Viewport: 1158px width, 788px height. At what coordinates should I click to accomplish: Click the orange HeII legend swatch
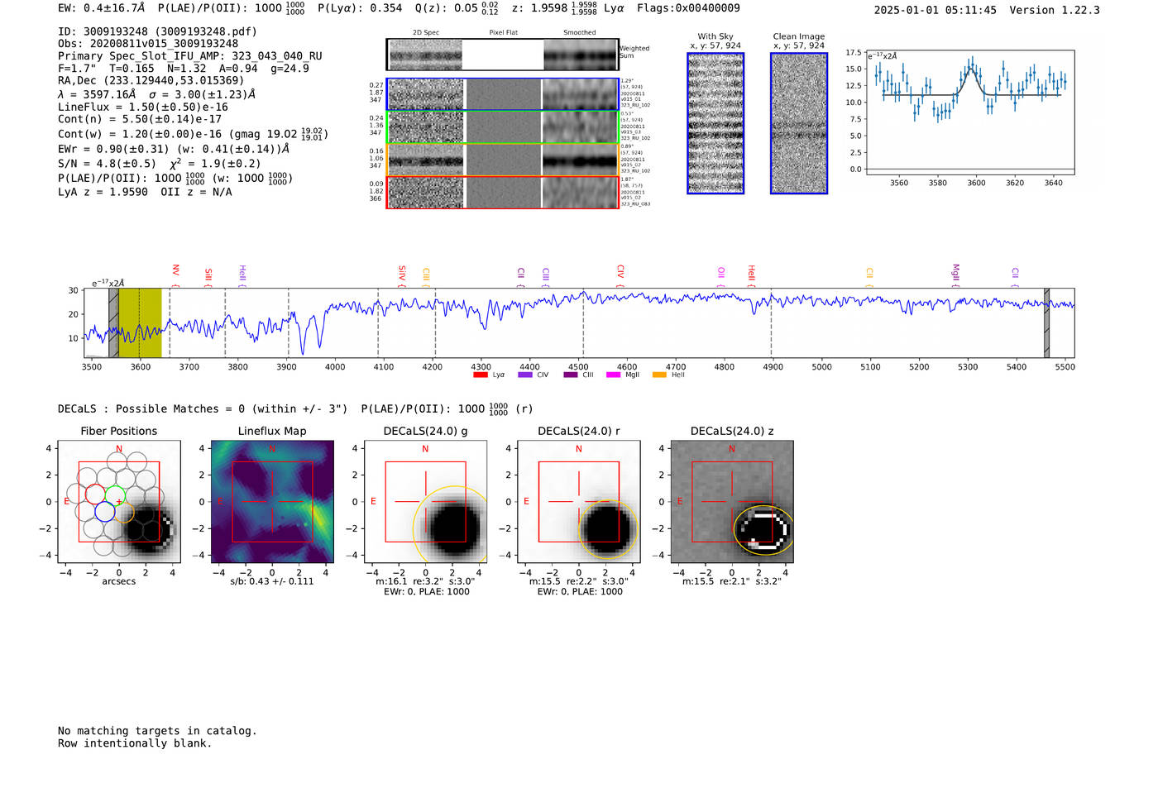pyautogui.click(x=659, y=375)
